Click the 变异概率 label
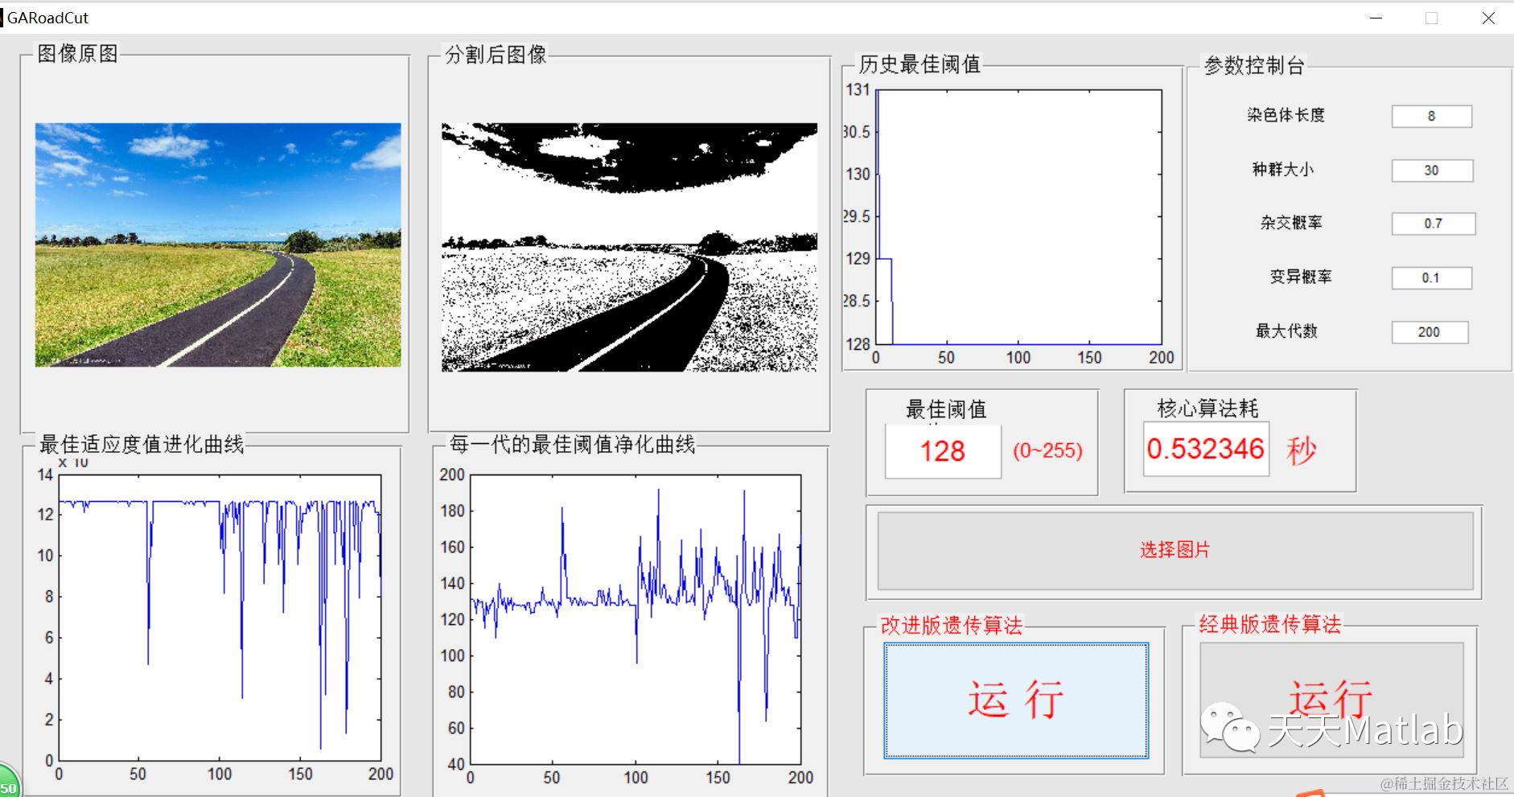The width and height of the screenshot is (1514, 797). [x=1301, y=277]
